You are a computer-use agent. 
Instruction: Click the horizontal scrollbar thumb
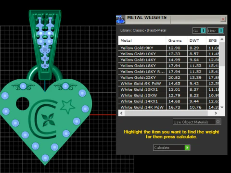(166, 113)
